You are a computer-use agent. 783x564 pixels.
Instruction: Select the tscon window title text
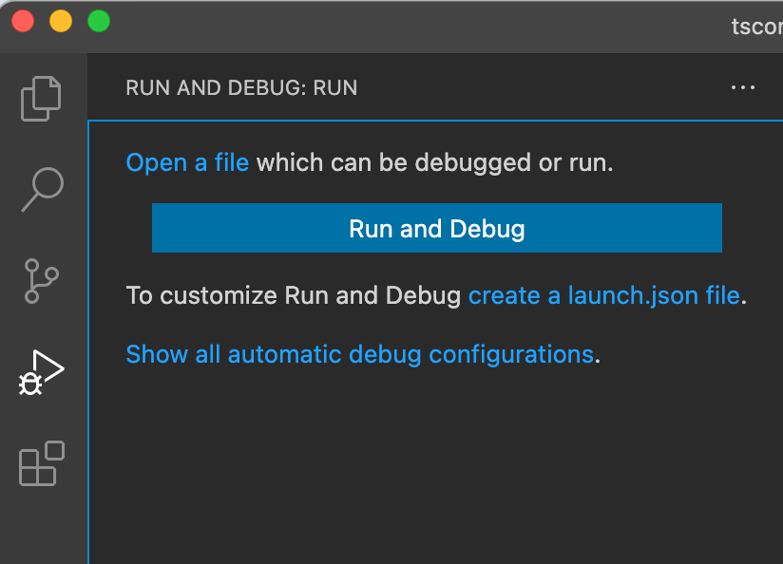[x=756, y=27]
